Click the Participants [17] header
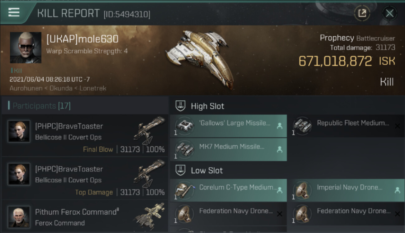Screen dimensions: 405x233 [x=42, y=106]
